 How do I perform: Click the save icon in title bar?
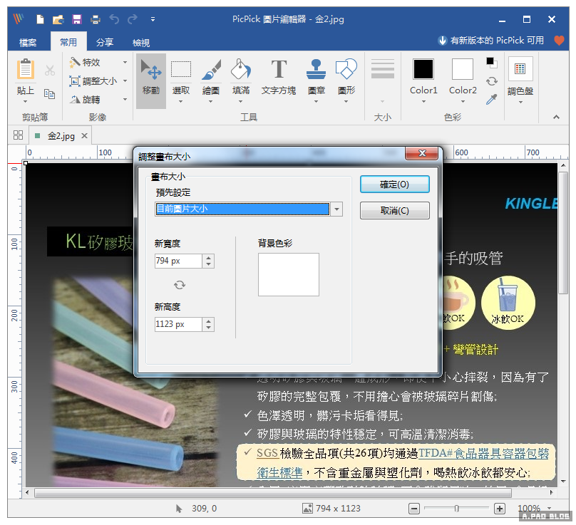pos(77,19)
